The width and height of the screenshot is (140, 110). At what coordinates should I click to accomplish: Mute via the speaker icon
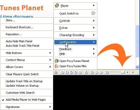click(107, 72)
